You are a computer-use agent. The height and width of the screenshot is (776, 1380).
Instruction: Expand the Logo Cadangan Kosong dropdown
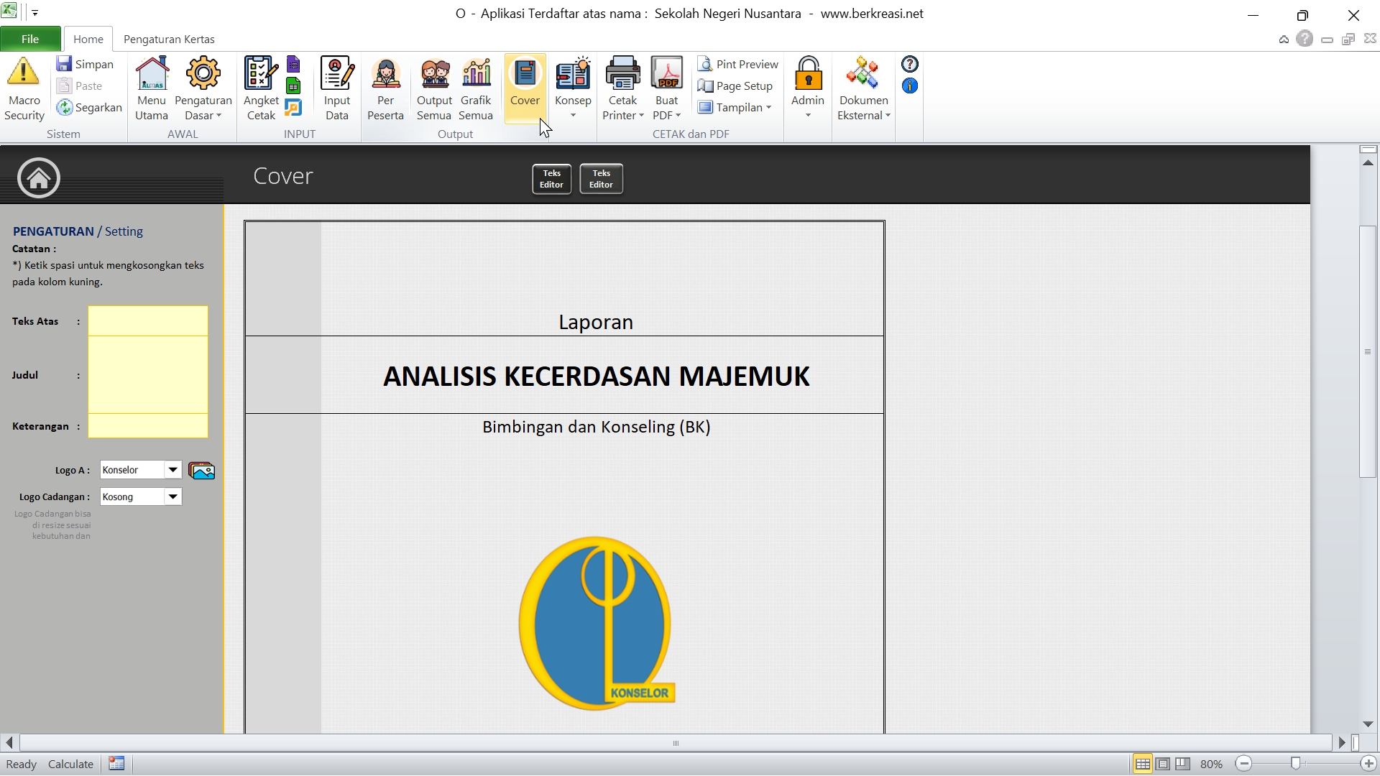(x=172, y=496)
